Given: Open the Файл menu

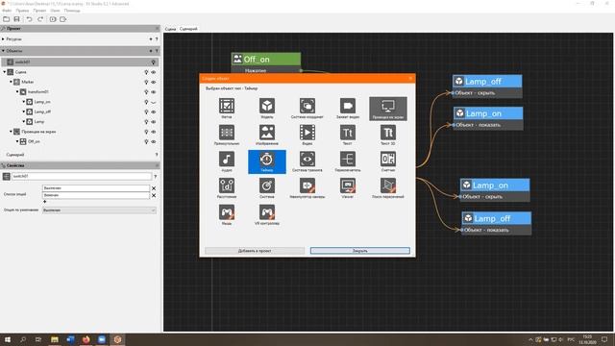Looking at the screenshot, I should tap(7, 11).
